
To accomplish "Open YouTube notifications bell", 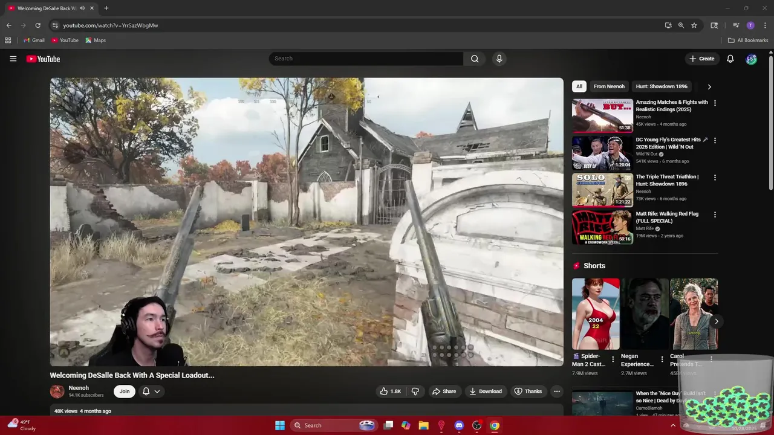I will coord(730,59).
